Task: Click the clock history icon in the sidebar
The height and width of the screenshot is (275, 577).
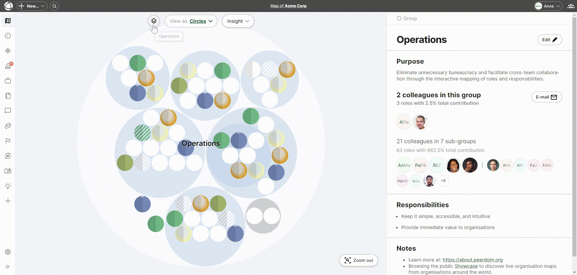Action: point(8,36)
